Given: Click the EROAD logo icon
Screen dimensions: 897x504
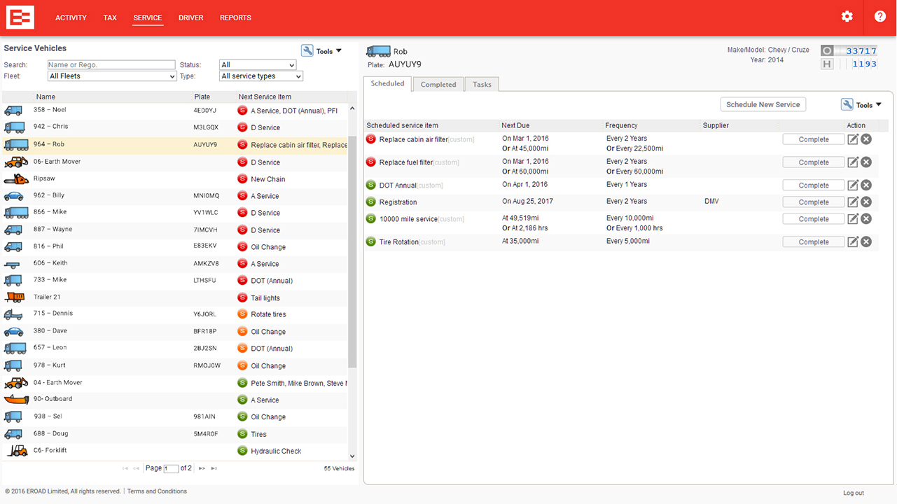Looking at the screenshot, I should click(x=20, y=17).
